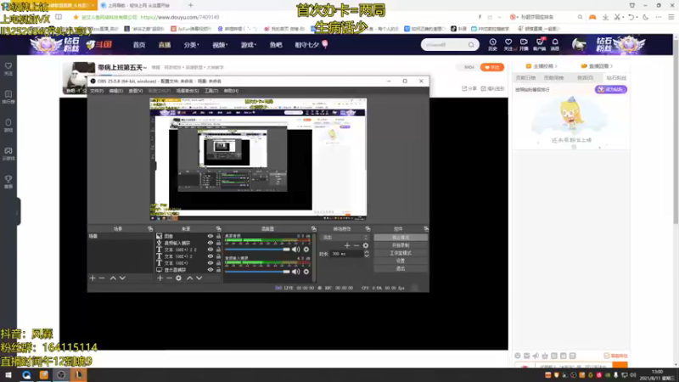The height and width of the screenshot is (382, 679).
Task: Mute the desktop audio speaker icon
Action: 295,250
